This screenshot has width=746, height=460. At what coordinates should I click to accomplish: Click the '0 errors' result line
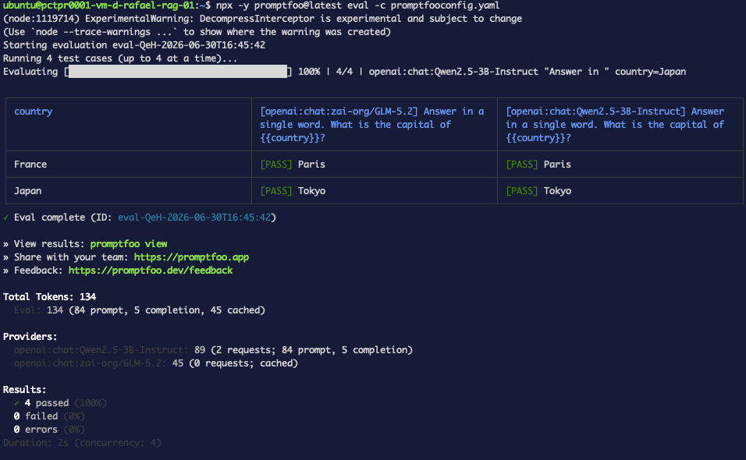pyautogui.click(x=49, y=430)
